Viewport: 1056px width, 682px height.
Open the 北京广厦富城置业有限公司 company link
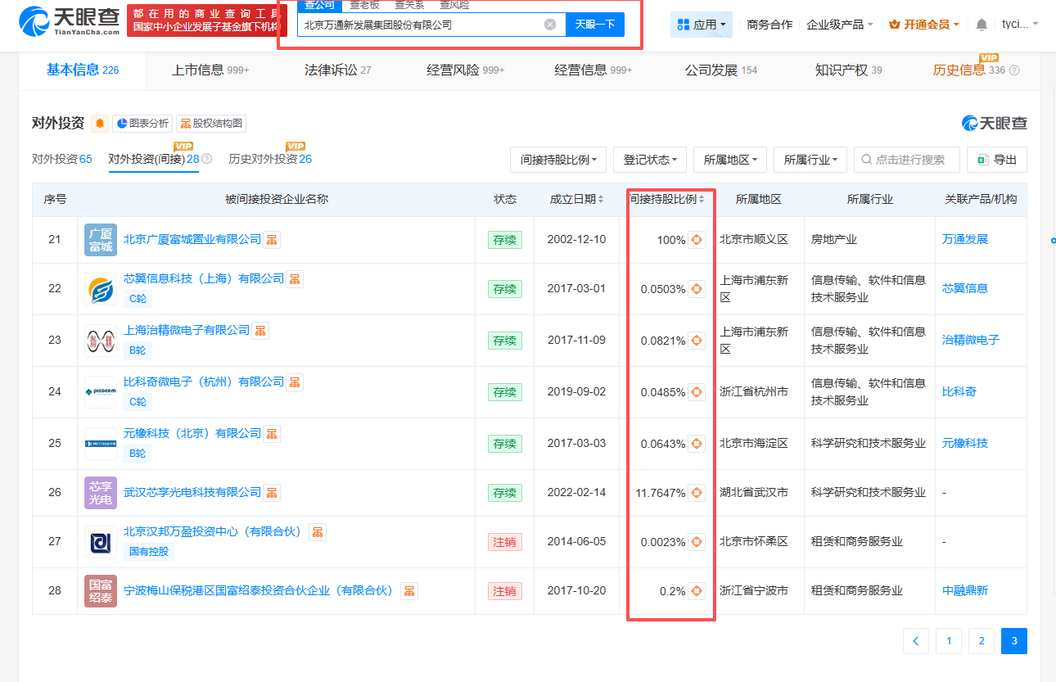coord(192,239)
